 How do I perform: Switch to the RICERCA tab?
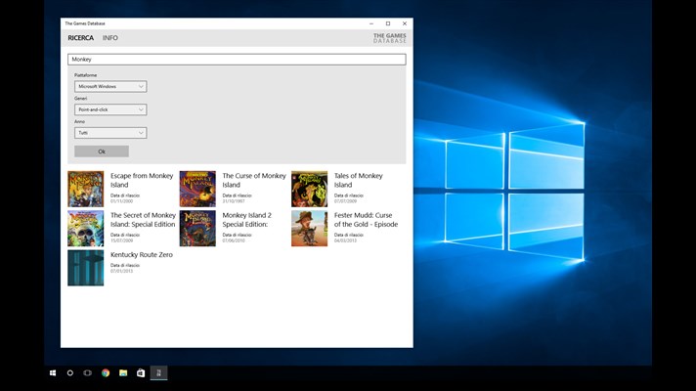(81, 38)
